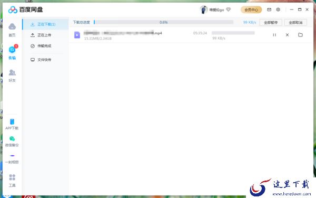
Task: Click the blurred mp4 file name
Action: tap(123, 33)
